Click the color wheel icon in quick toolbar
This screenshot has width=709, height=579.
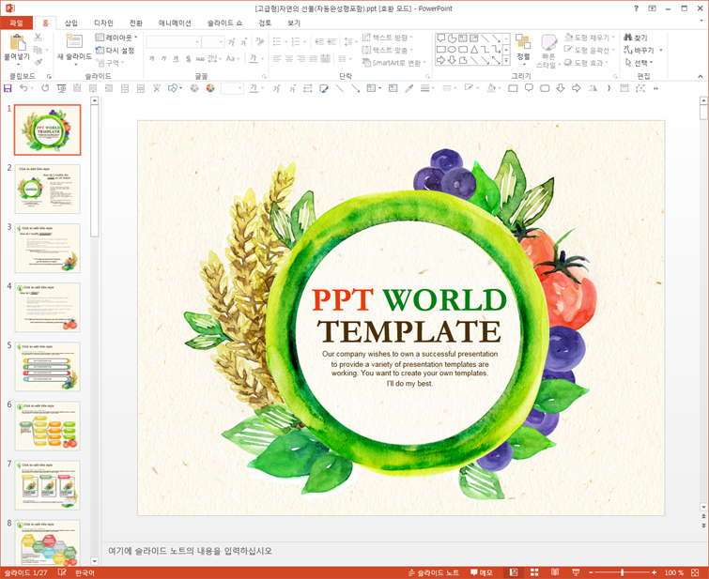point(210,88)
